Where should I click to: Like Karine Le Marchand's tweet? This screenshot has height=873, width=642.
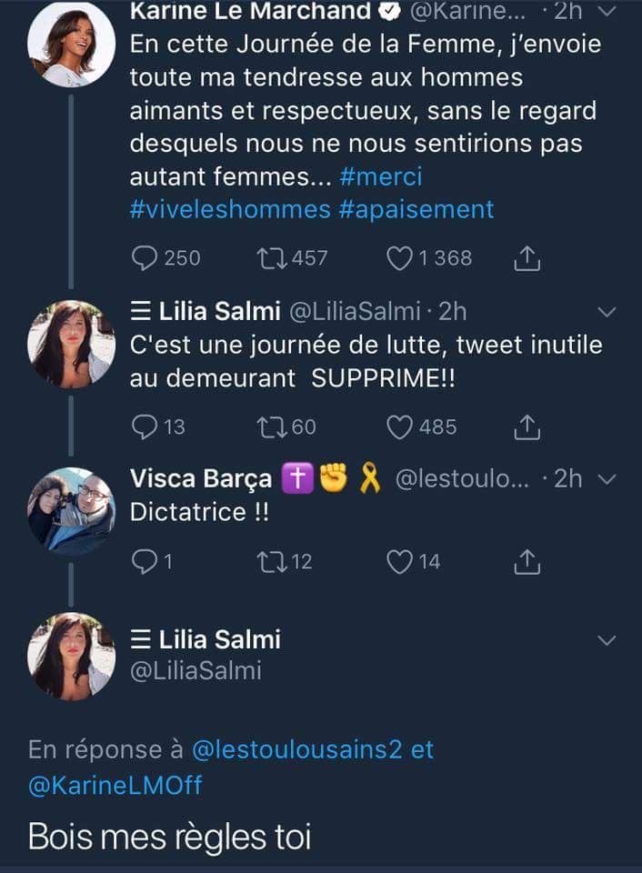[400, 258]
